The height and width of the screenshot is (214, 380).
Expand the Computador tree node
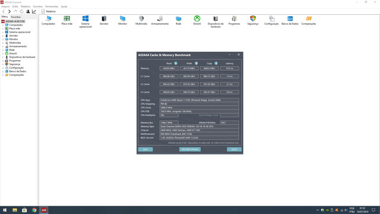(x=2, y=25)
